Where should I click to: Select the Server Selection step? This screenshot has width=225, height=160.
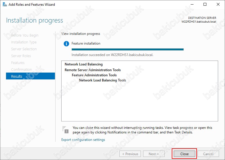[24, 49]
